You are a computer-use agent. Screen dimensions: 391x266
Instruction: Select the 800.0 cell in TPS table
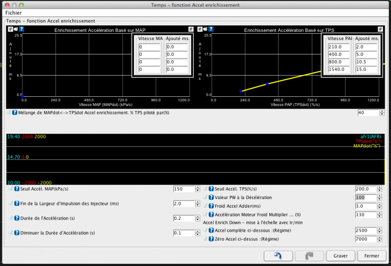339,62
